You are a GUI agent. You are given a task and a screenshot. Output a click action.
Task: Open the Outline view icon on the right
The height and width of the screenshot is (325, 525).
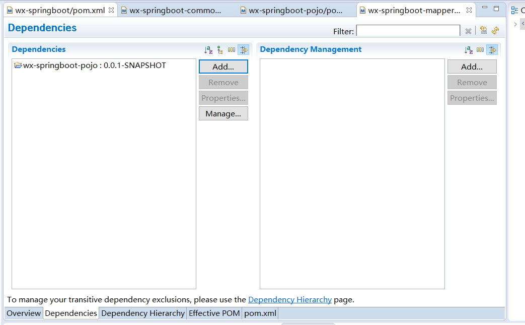[514, 11]
